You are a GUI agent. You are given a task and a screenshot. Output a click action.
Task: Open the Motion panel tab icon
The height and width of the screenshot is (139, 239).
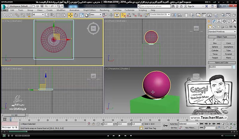[224, 21]
